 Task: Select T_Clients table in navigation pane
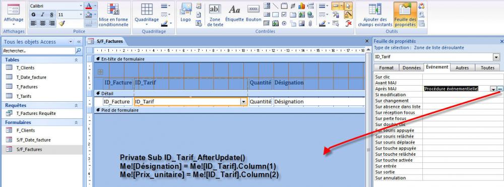tap(25, 68)
